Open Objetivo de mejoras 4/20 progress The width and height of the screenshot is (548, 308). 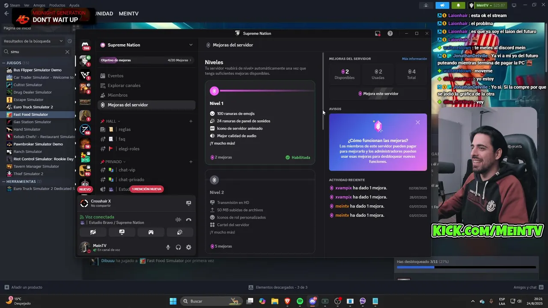click(146, 60)
